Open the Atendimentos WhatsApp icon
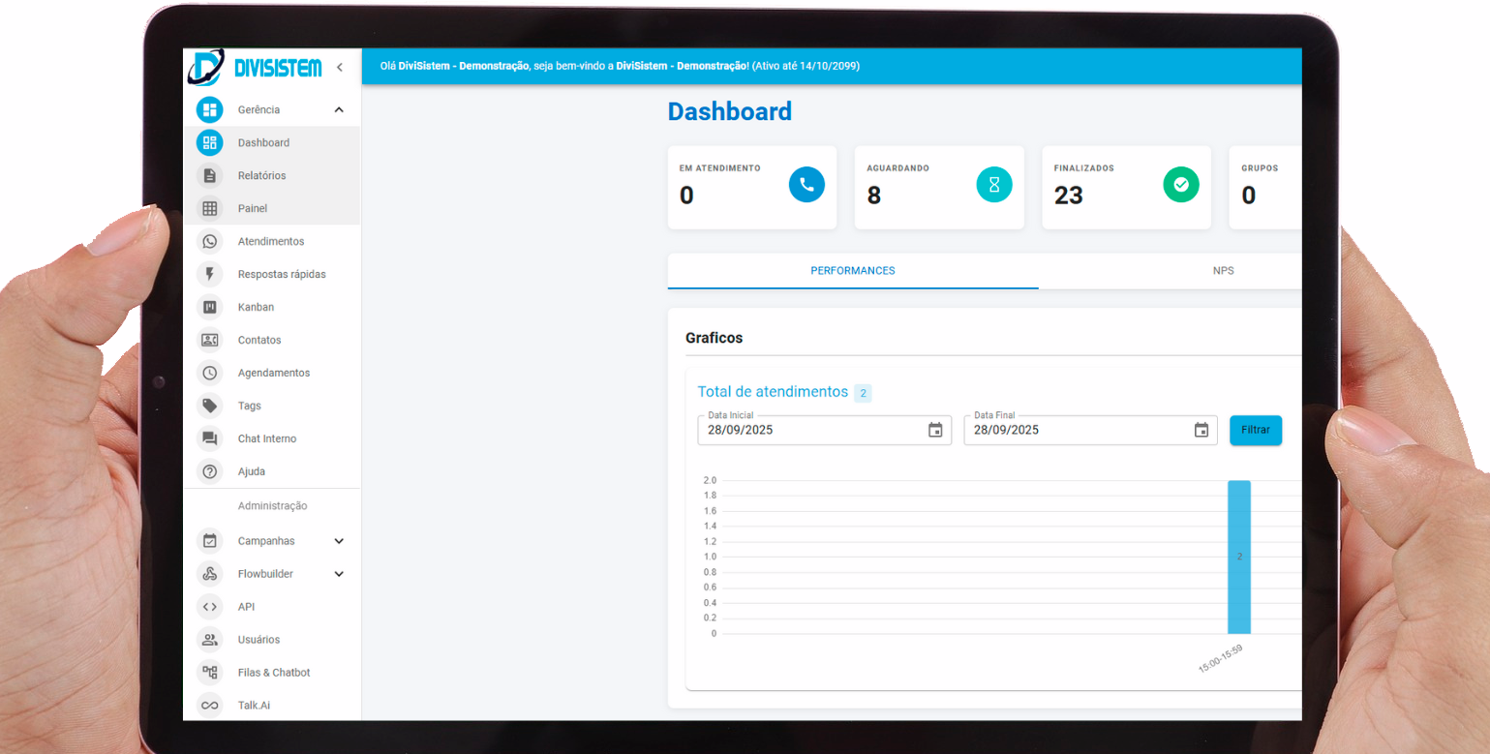 (209, 241)
